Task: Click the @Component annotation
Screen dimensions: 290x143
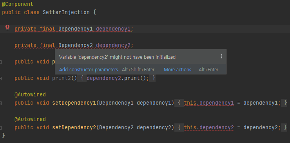Action: pyautogui.click(x=18, y=4)
